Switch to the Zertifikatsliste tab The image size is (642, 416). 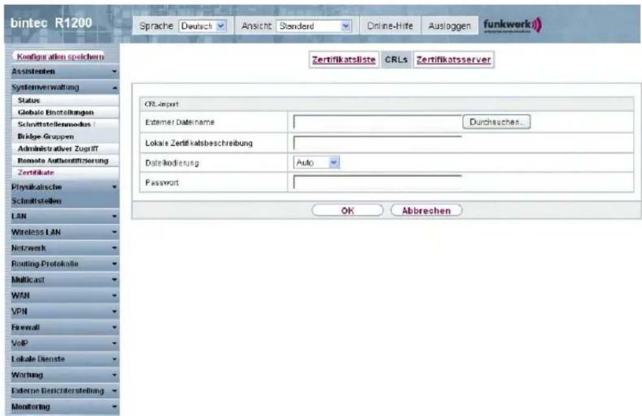343,60
